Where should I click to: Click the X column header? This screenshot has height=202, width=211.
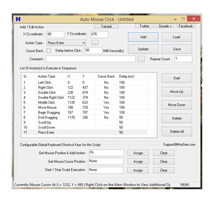click(73, 76)
